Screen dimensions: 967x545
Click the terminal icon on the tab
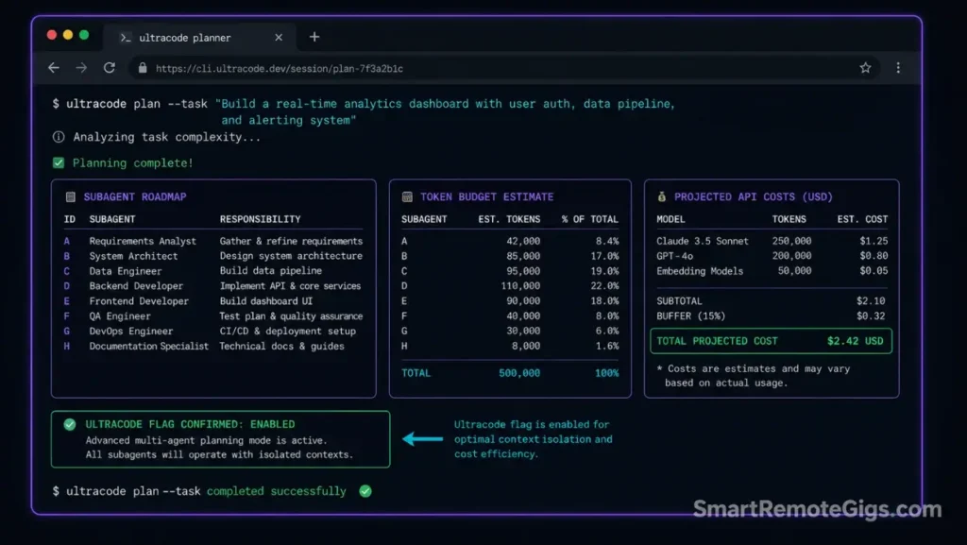pos(126,38)
